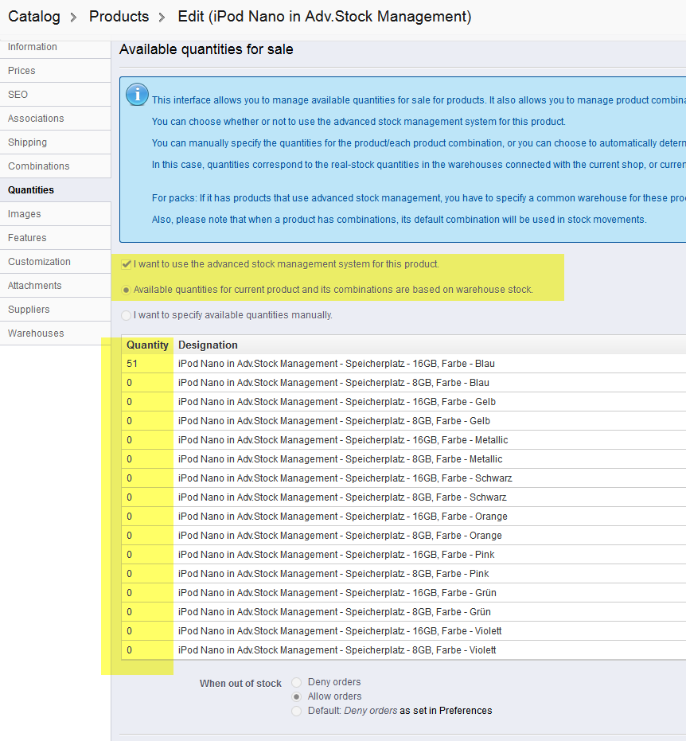Click the blue info icon in the notice box
This screenshot has height=741, width=686.
138,95
